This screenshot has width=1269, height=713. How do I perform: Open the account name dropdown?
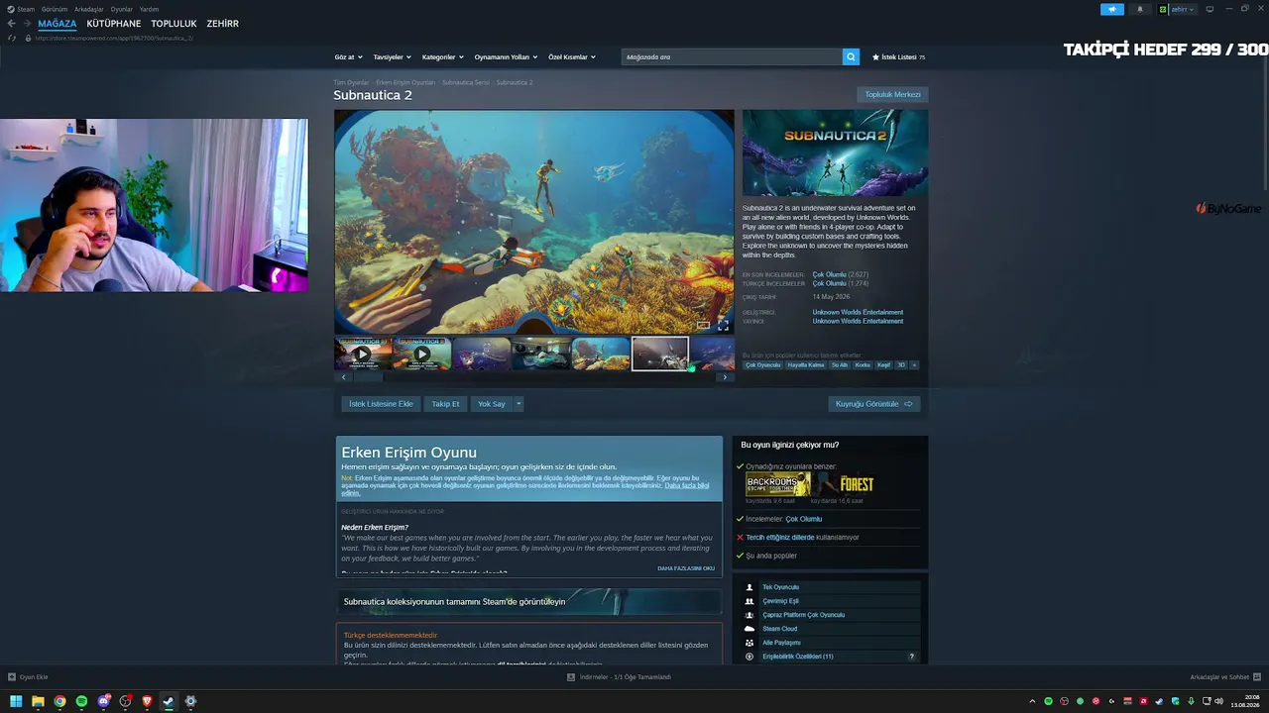[1184, 9]
